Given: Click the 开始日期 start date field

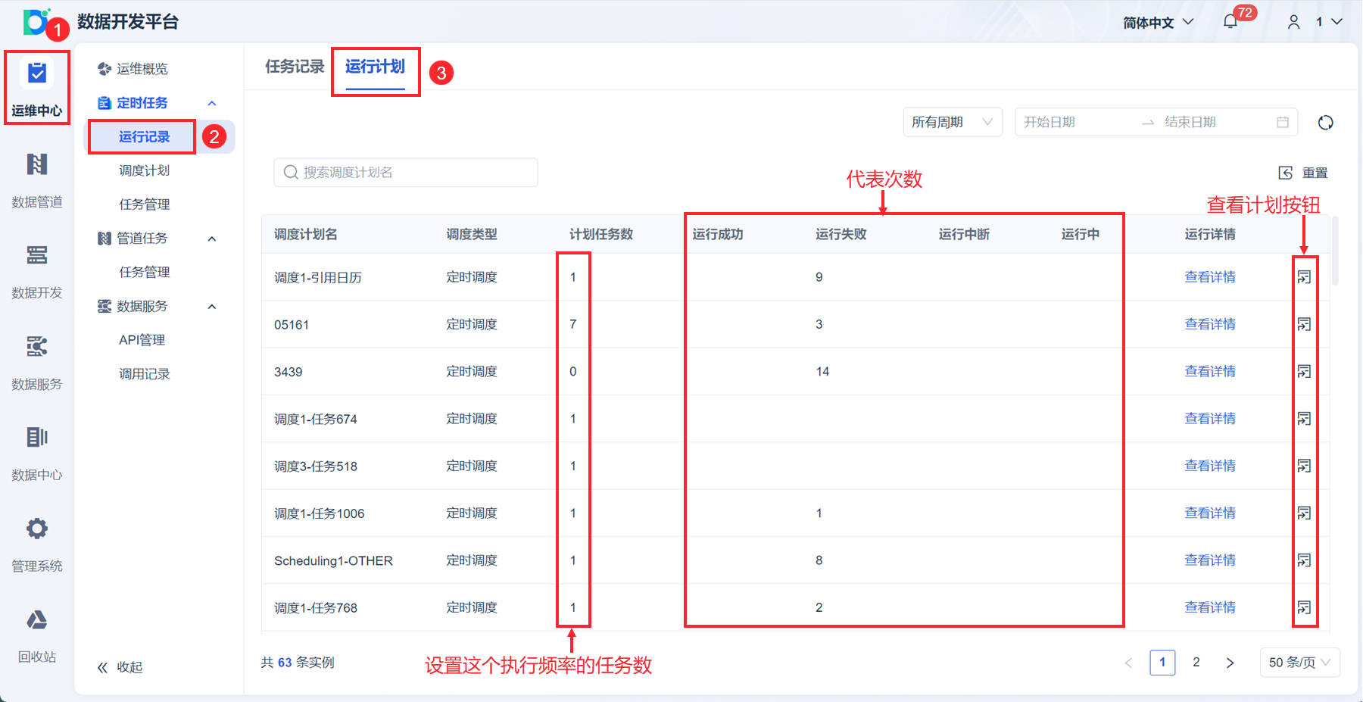Looking at the screenshot, I should click(x=1075, y=122).
